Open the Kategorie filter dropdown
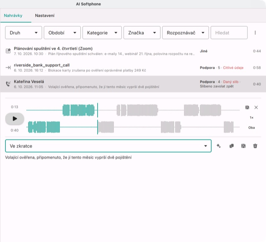The height and width of the screenshot is (242, 266). coord(102,32)
